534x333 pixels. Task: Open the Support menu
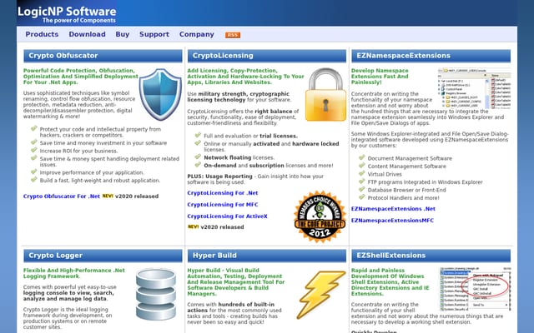[154, 34]
